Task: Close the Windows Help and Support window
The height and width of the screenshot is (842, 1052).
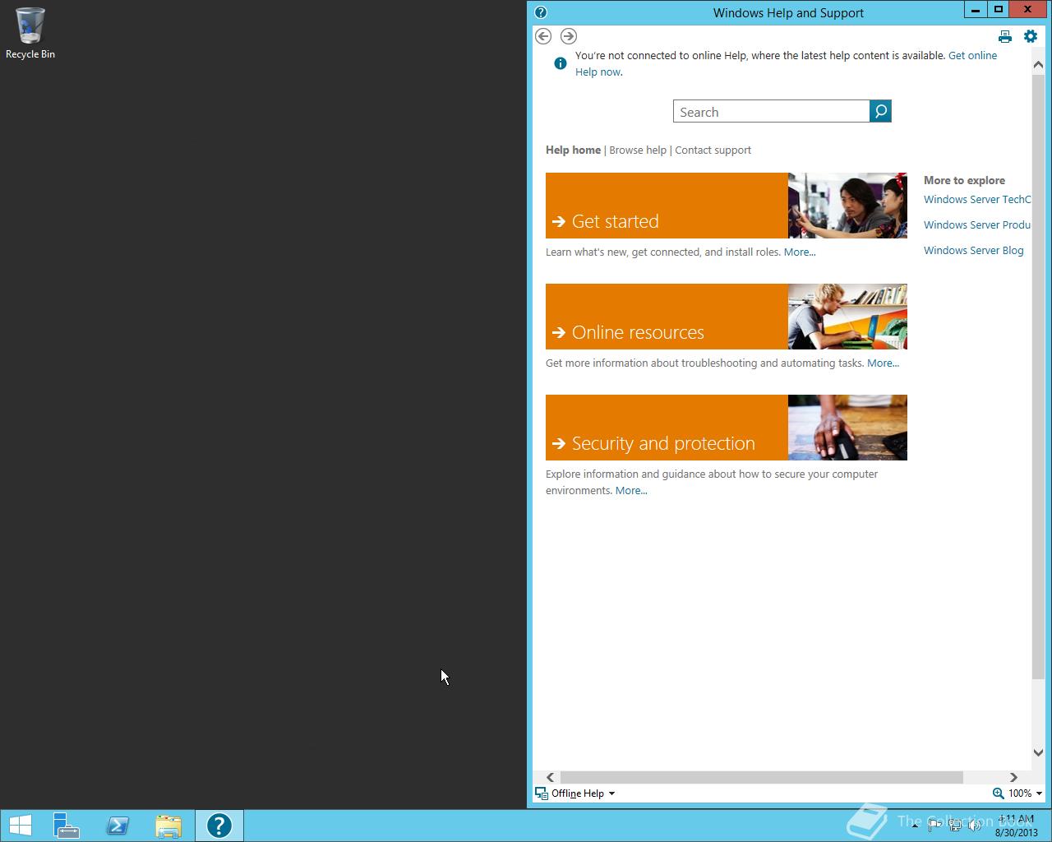Action: tap(1027, 10)
